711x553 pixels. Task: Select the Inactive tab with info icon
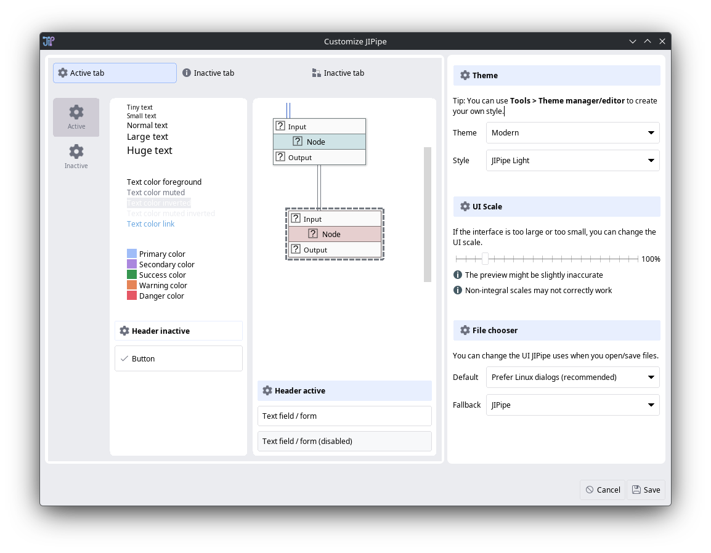click(x=209, y=73)
